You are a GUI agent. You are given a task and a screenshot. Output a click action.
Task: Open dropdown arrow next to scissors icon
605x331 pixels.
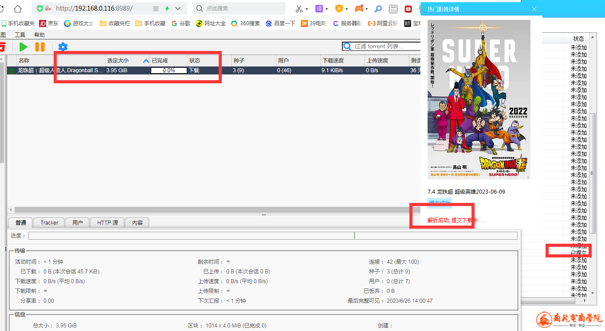click(x=306, y=9)
